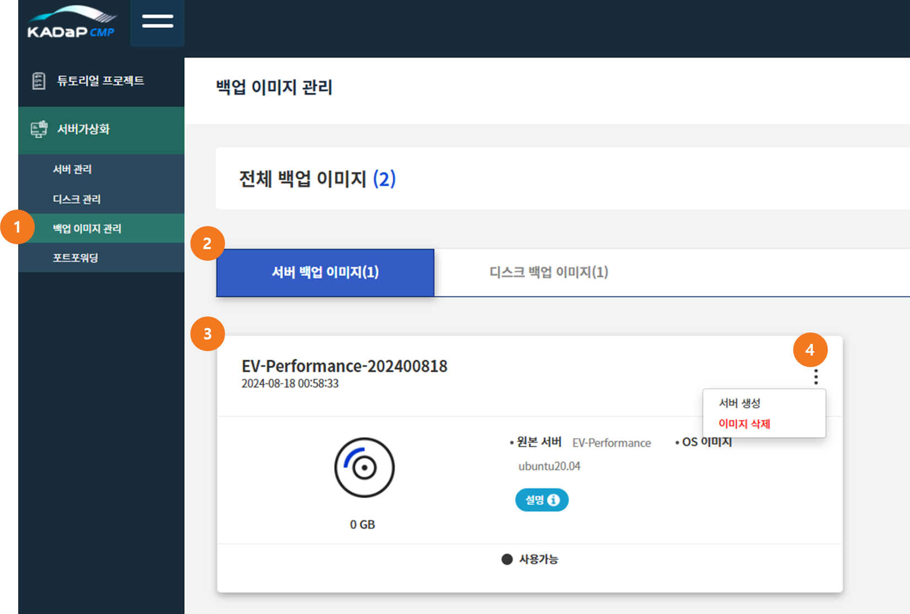Go to 서버 관리 in the sidebar
This screenshot has width=910, height=614.
click(72, 169)
